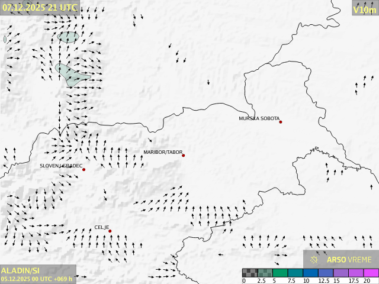Click the shaded sliver at the left edge
This screenshot has height=284, width=379.
(x=5, y=39)
